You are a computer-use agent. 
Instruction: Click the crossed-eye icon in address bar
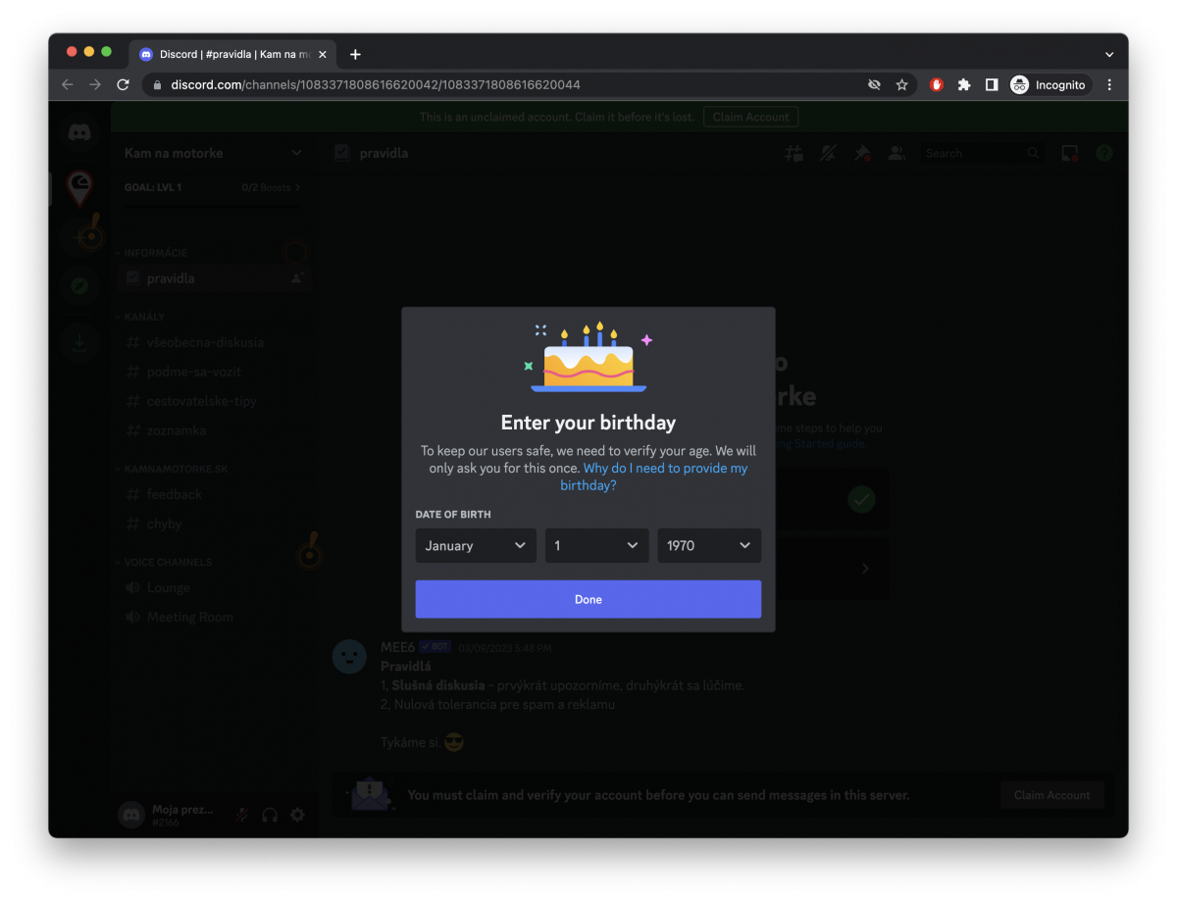point(874,85)
